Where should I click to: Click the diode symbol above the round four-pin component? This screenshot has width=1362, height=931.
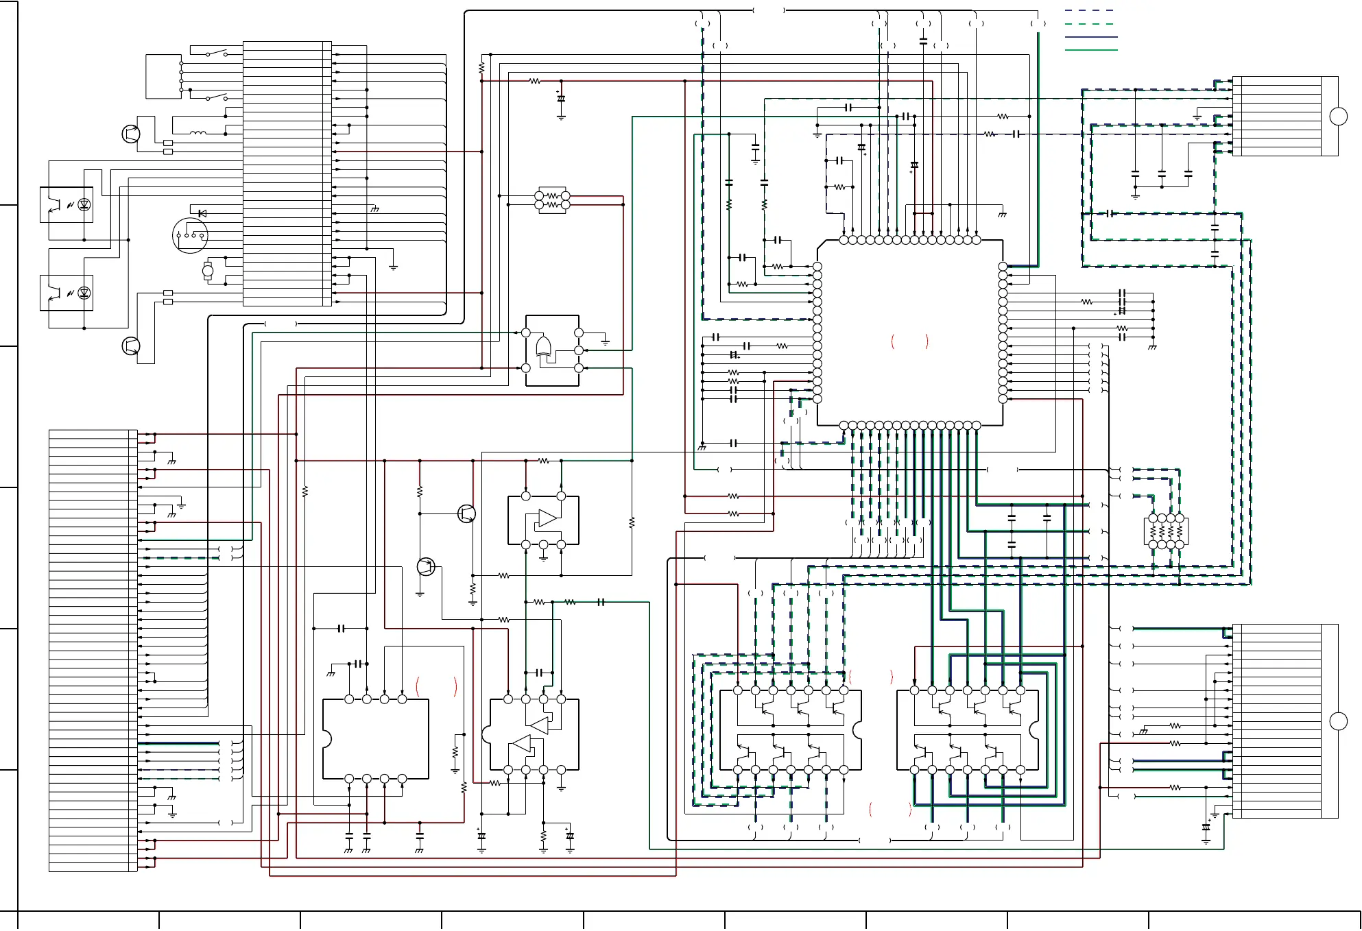pos(202,213)
